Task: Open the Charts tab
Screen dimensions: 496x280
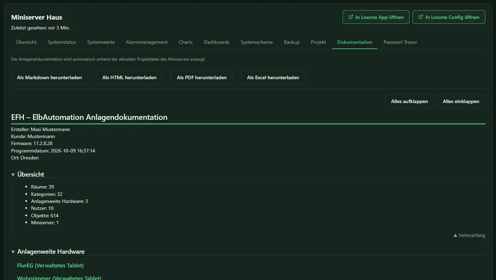Action: click(185, 42)
